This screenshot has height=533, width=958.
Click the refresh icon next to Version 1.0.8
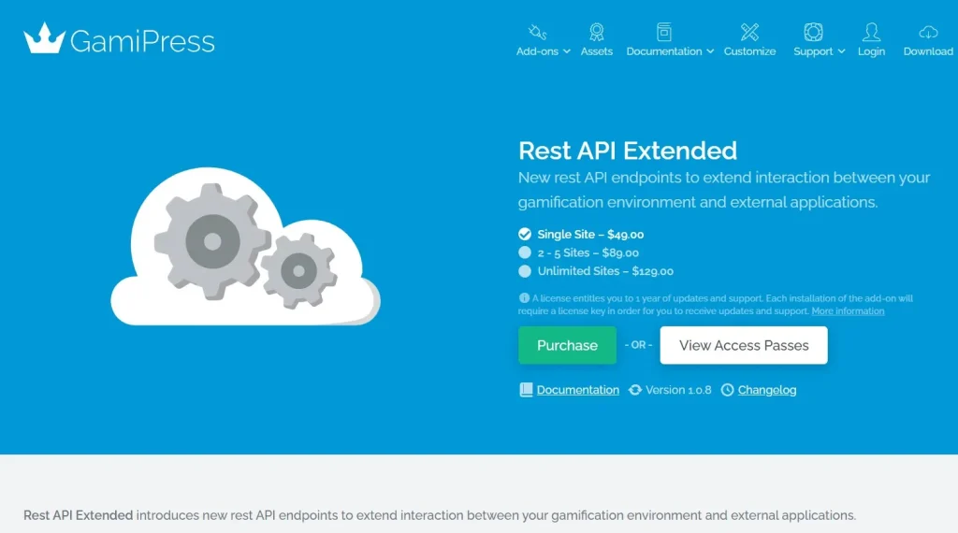(635, 390)
